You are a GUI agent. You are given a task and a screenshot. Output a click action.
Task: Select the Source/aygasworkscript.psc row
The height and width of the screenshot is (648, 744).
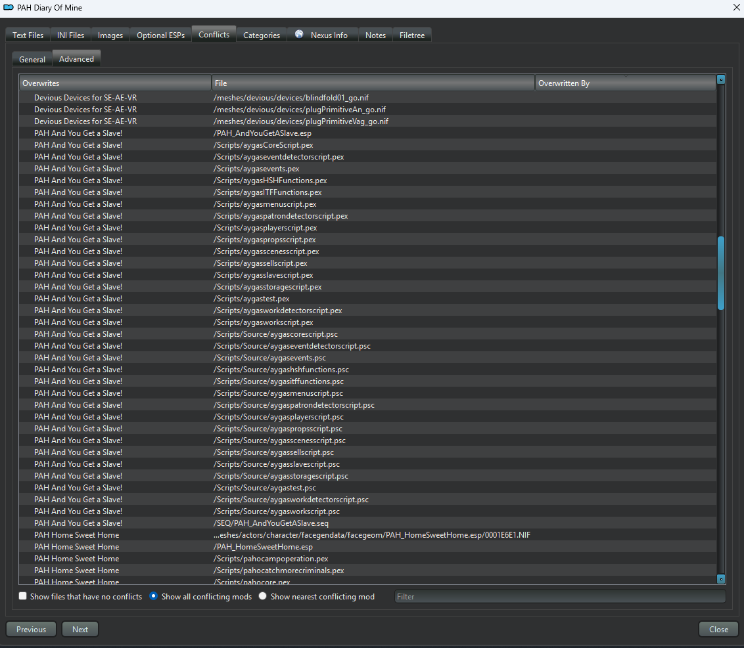point(368,511)
